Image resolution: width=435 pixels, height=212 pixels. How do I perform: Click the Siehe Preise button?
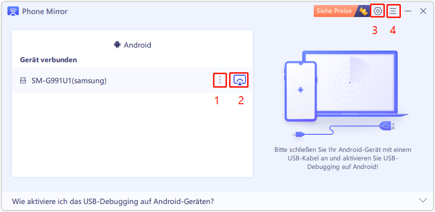click(x=335, y=11)
